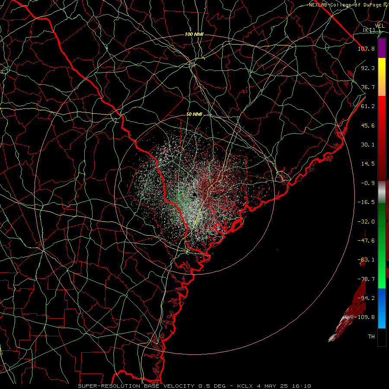This screenshot has width=389, height=389.
Task: Click the TH legend label
Action: 371,337
